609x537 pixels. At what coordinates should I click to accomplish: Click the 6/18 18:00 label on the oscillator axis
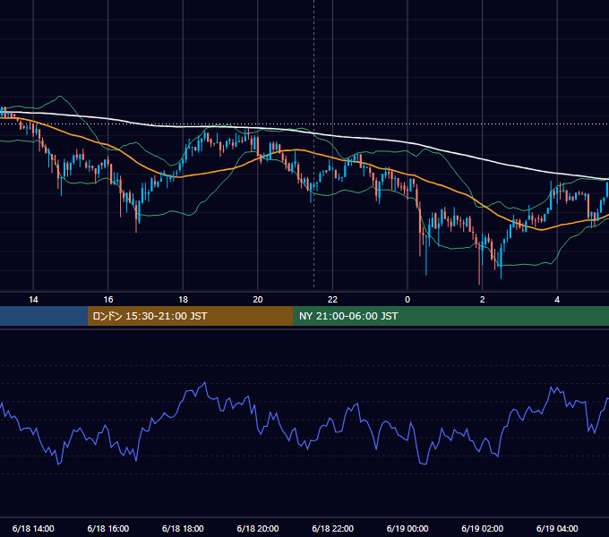click(x=183, y=528)
